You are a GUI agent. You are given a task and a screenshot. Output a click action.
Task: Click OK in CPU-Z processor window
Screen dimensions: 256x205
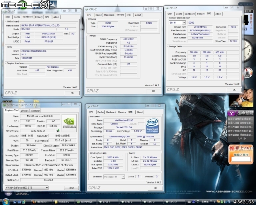click(x=156, y=188)
